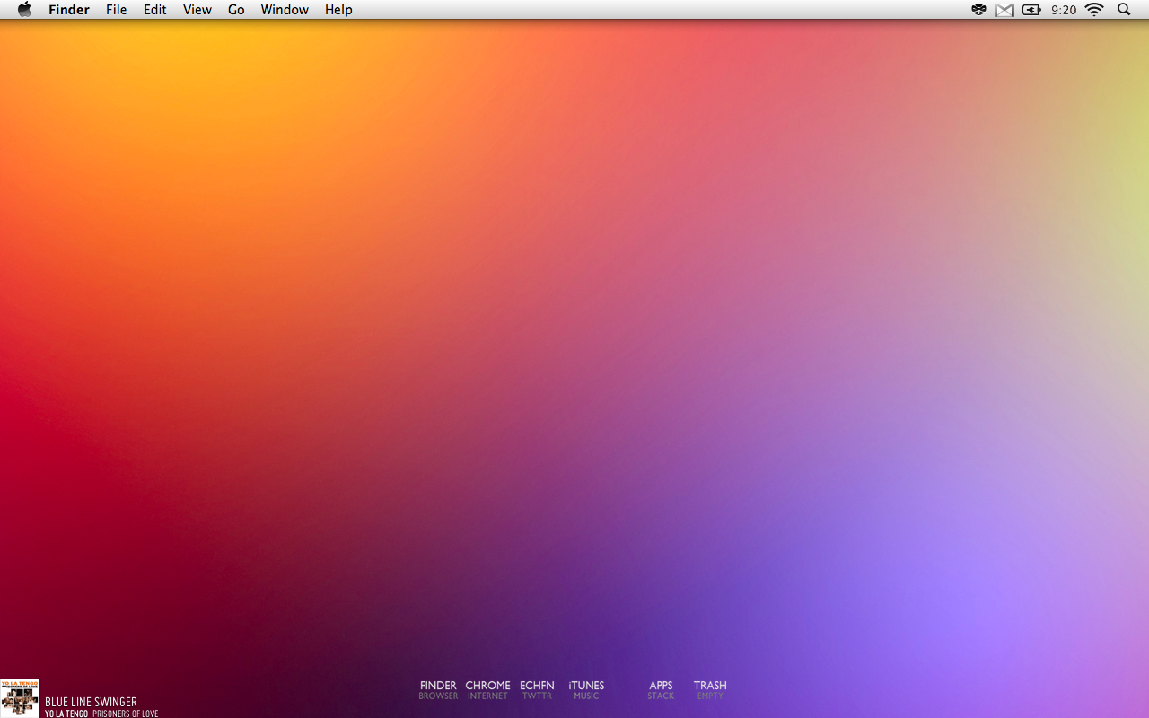The image size is (1149, 718).
Task: Open the View menu
Action: [x=197, y=10]
